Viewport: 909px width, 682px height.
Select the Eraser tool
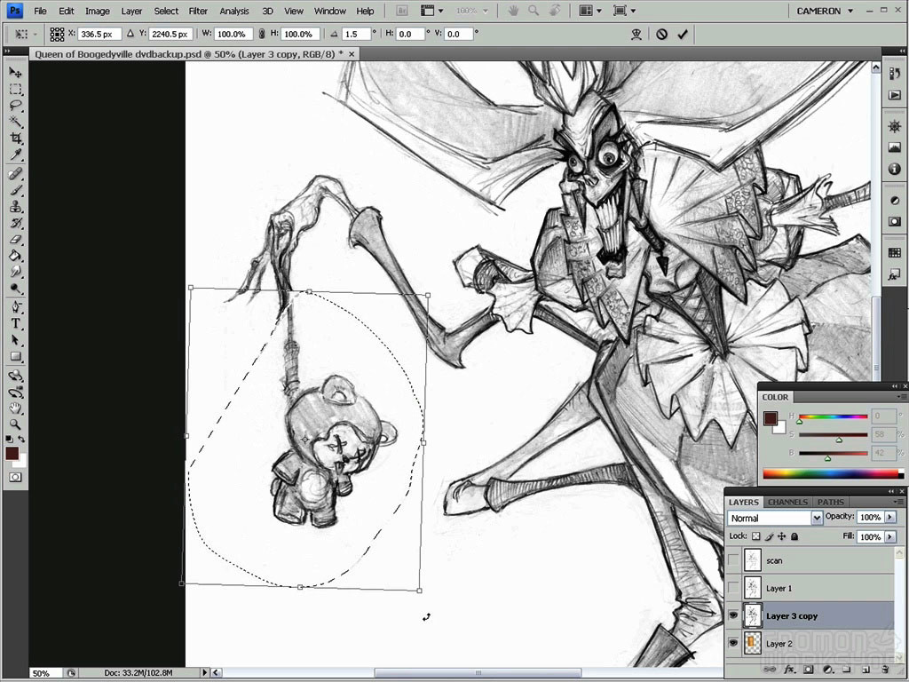coord(15,237)
